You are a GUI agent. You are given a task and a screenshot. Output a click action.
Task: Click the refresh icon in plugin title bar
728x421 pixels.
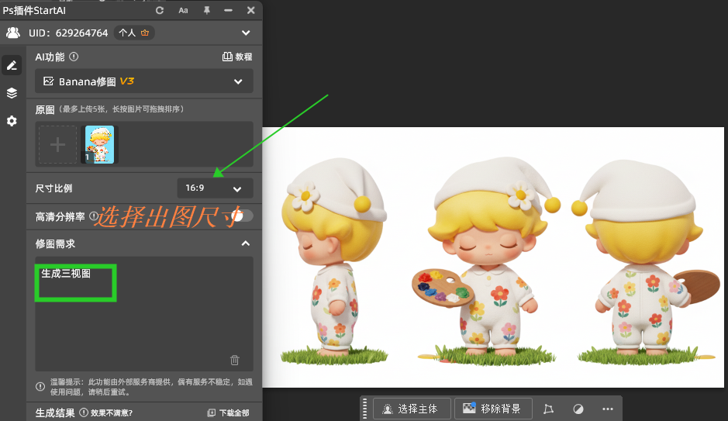click(159, 10)
